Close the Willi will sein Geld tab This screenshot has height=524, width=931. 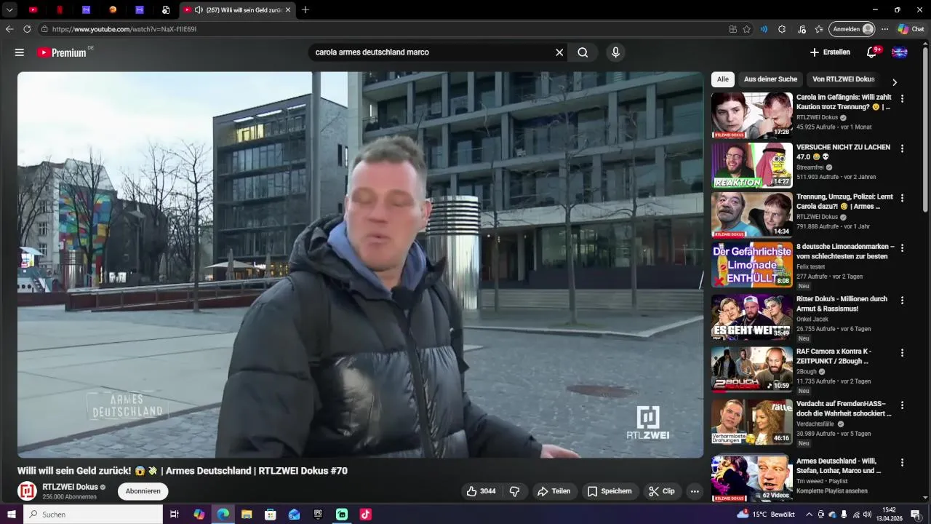click(x=288, y=10)
